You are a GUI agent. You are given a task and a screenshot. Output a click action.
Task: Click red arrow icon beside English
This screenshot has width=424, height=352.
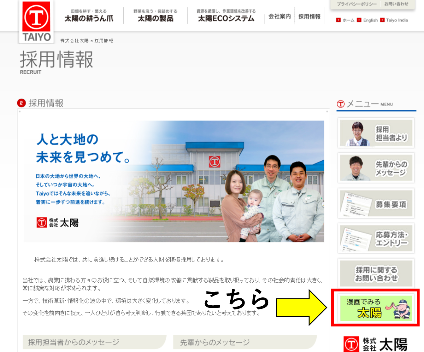tap(359, 20)
